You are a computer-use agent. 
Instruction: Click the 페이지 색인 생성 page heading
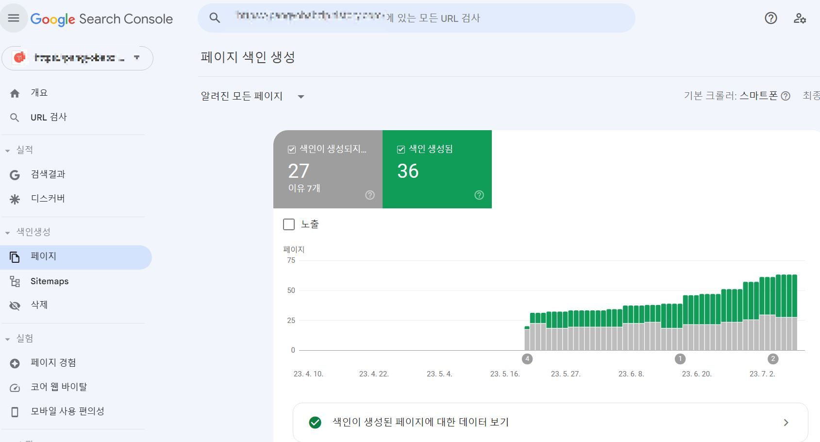coord(248,57)
